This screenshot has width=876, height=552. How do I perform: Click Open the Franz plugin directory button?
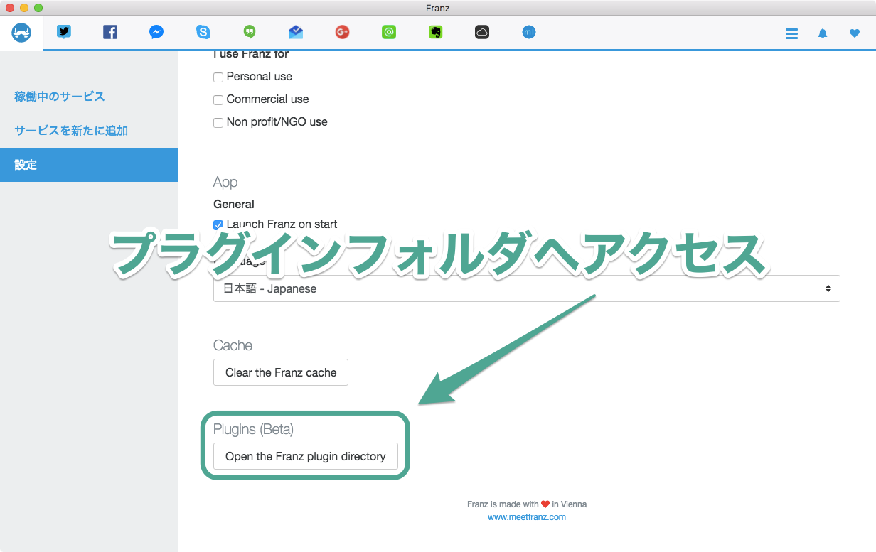coord(306,456)
